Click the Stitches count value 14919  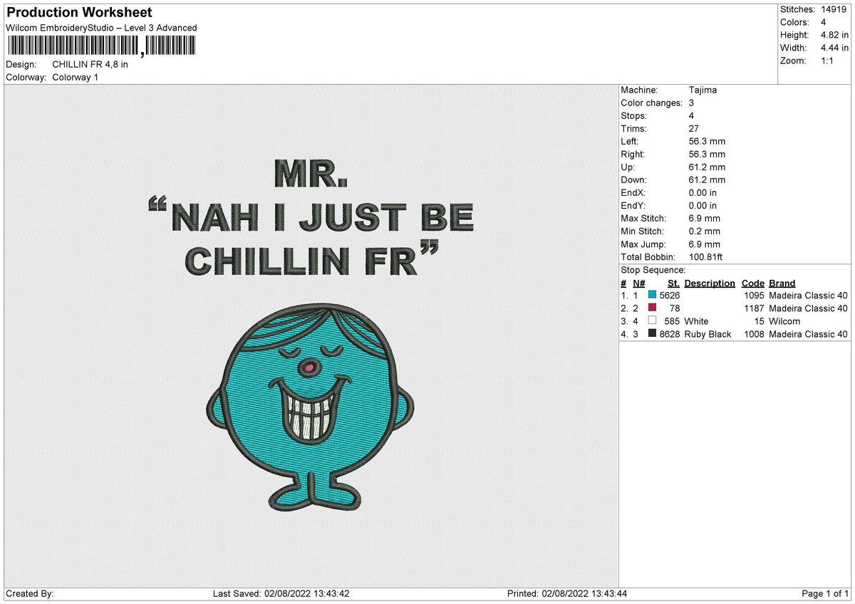834,9
